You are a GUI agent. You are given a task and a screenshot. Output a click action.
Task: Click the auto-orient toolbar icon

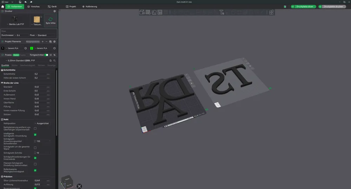(154, 12)
